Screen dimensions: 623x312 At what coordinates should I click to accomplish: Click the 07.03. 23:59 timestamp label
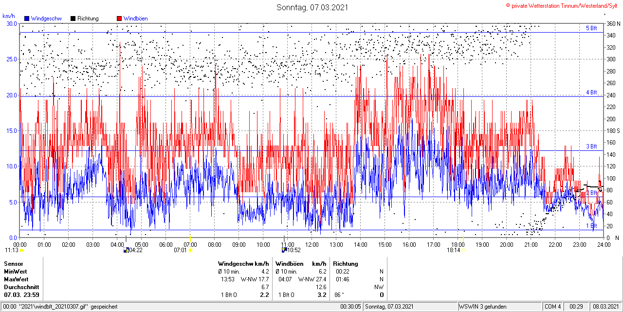point(21,295)
